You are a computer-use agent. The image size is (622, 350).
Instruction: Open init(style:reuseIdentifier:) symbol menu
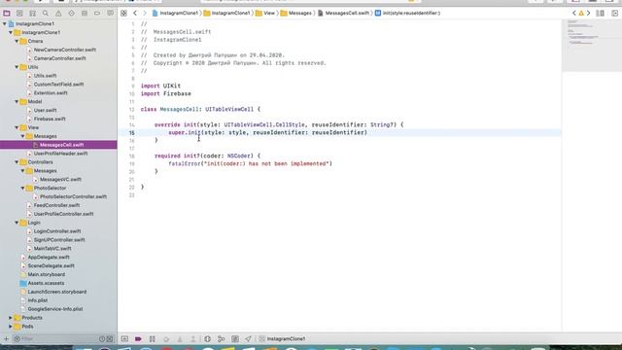click(408, 13)
